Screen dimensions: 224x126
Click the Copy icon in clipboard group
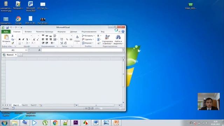pos(13,39)
